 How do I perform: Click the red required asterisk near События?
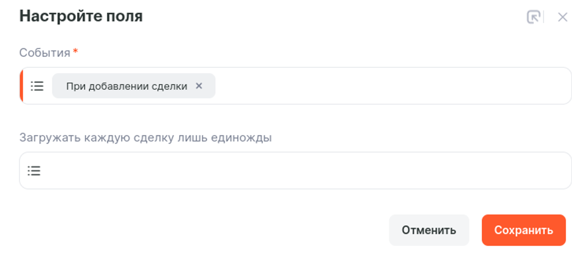click(x=75, y=52)
